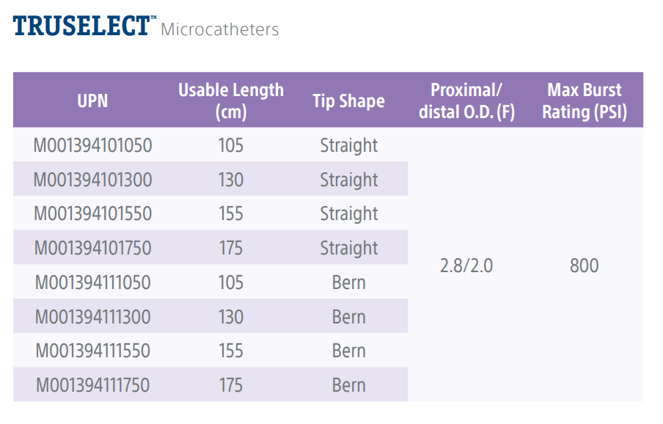Click UPN M001394111050 cell
The image size is (663, 424).
coord(92,282)
